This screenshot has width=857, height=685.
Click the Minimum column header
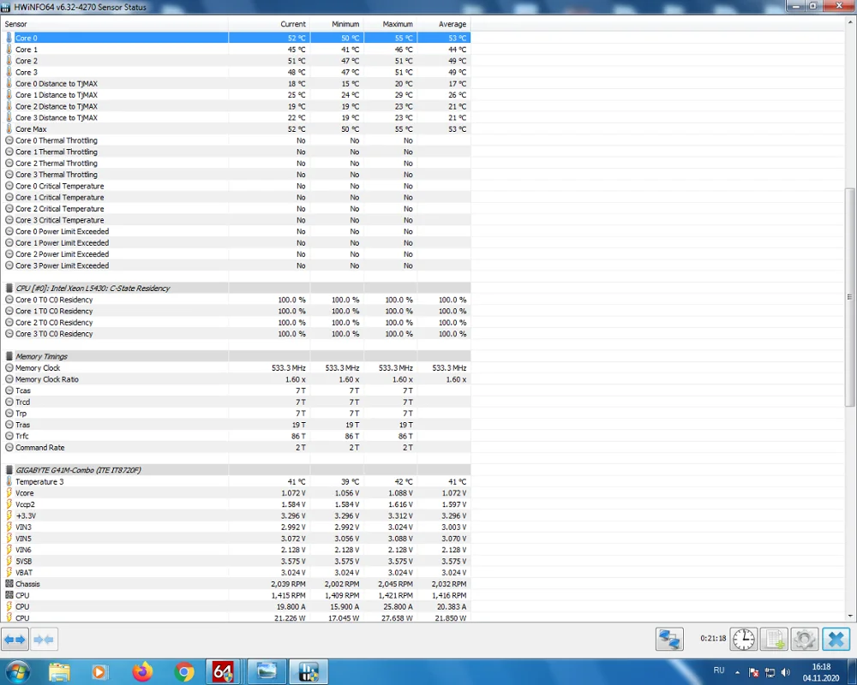tap(337, 24)
